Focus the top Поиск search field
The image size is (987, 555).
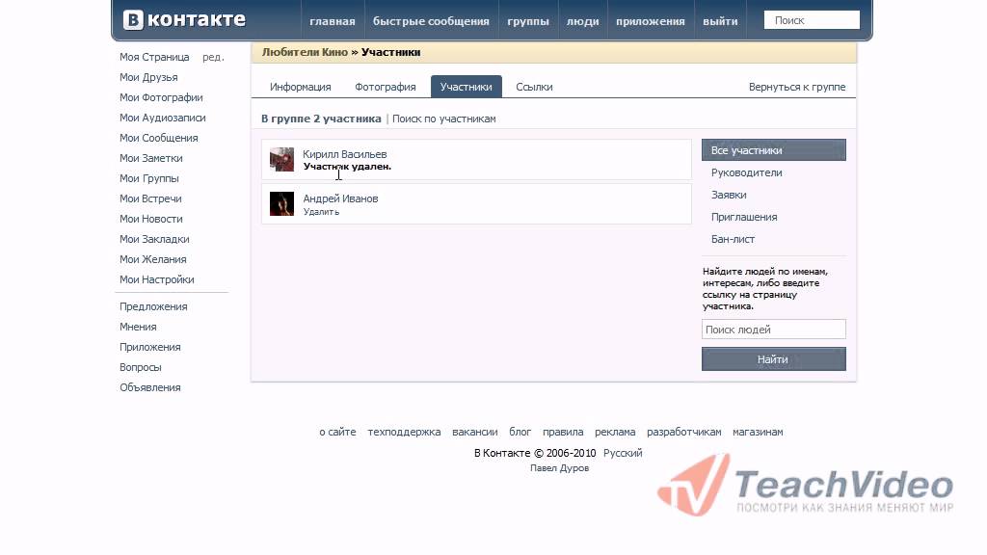812,20
